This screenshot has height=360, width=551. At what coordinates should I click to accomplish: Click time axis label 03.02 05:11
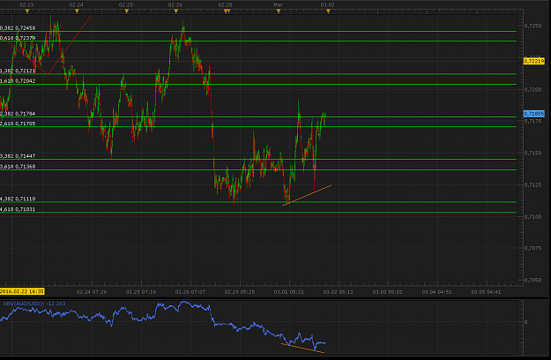click(x=339, y=292)
